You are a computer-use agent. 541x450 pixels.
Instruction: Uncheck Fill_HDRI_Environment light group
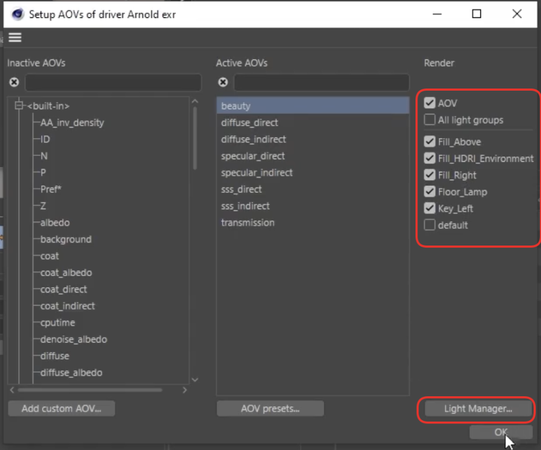click(x=429, y=158)
